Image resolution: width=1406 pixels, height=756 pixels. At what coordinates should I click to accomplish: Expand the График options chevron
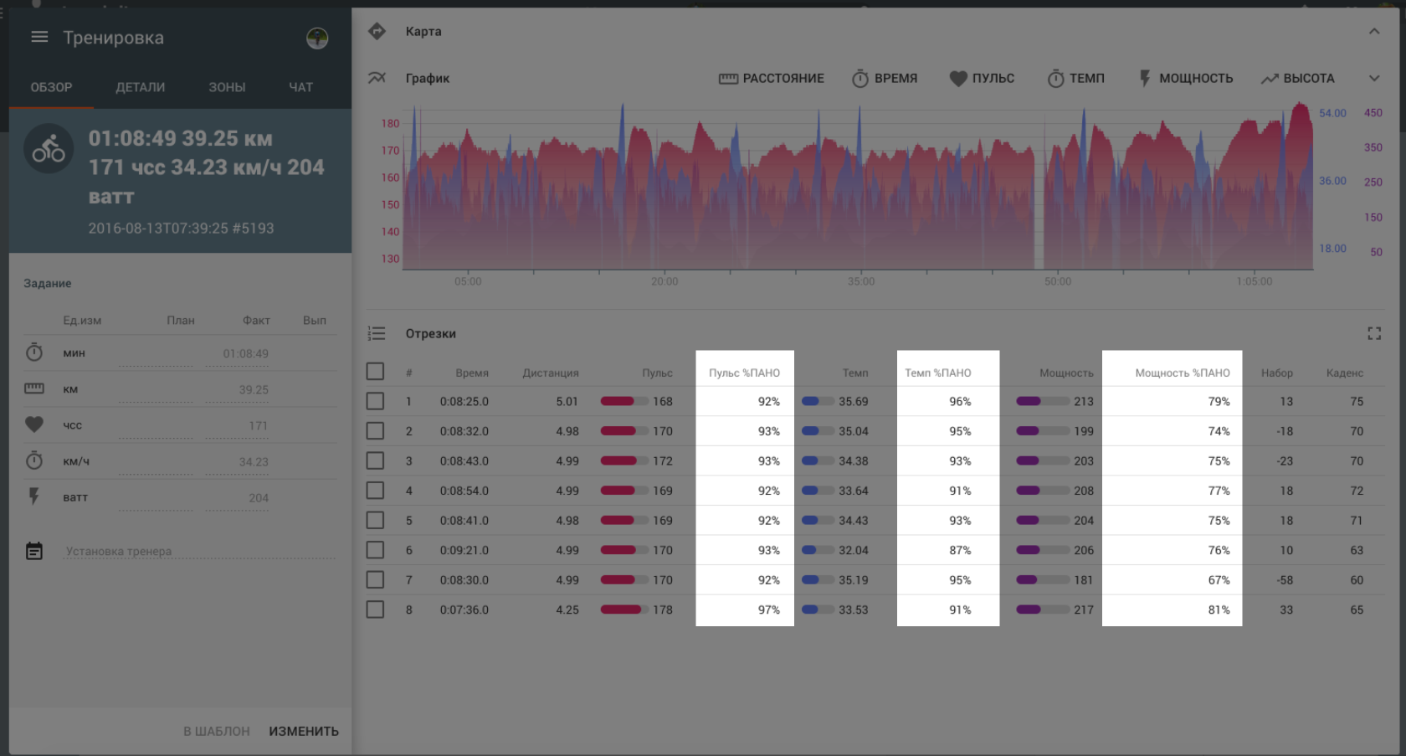[x=1373, y=79]
